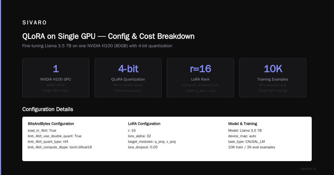Click the bnb_4bit_compute_dtype torch.bfloat16 line

(60, 147)
